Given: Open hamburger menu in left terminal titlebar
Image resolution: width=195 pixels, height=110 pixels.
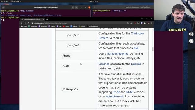Looking at the screenshot, I should click(x=76, y=7).
